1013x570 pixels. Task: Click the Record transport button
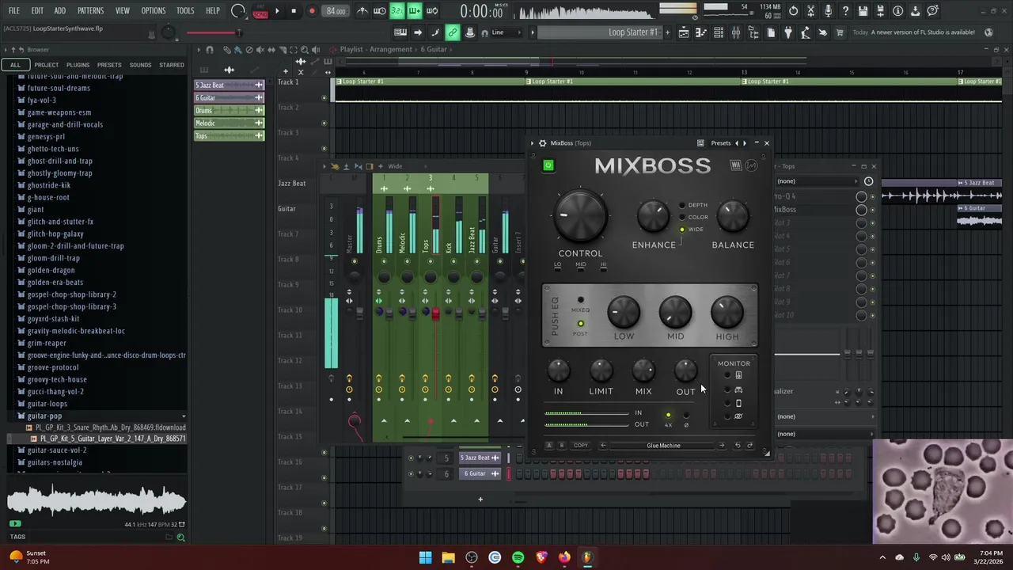pos(312,11)
